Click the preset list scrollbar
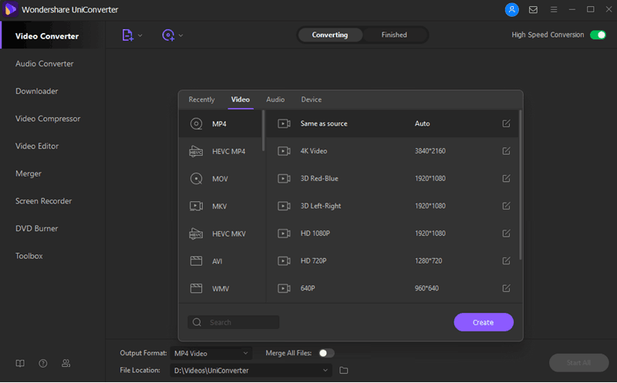 (x=520, y=185)
